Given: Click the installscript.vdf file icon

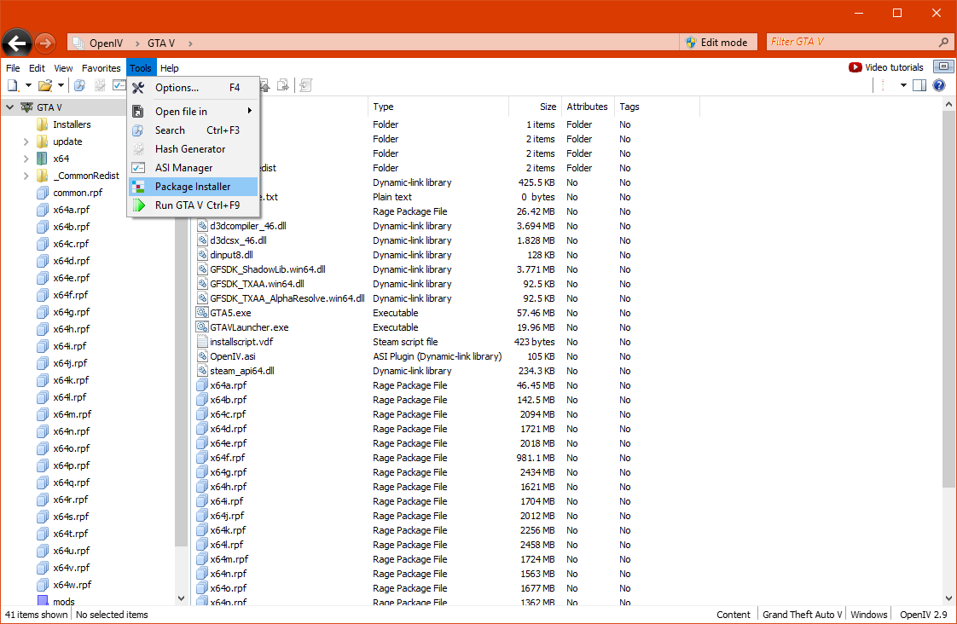Looking at the screenshot, I should click(x=203, y=342).
